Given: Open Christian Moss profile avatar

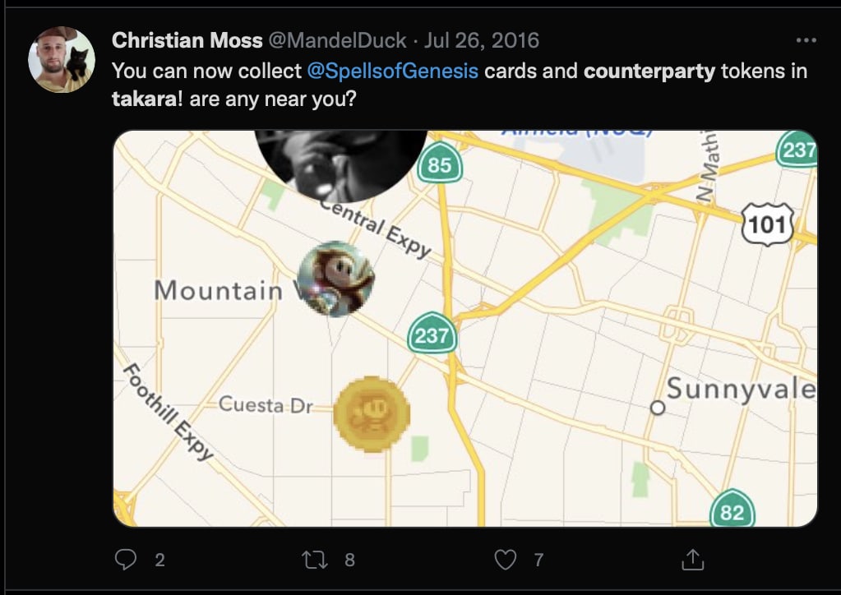Looking at the screenshot, I should 62,59.
